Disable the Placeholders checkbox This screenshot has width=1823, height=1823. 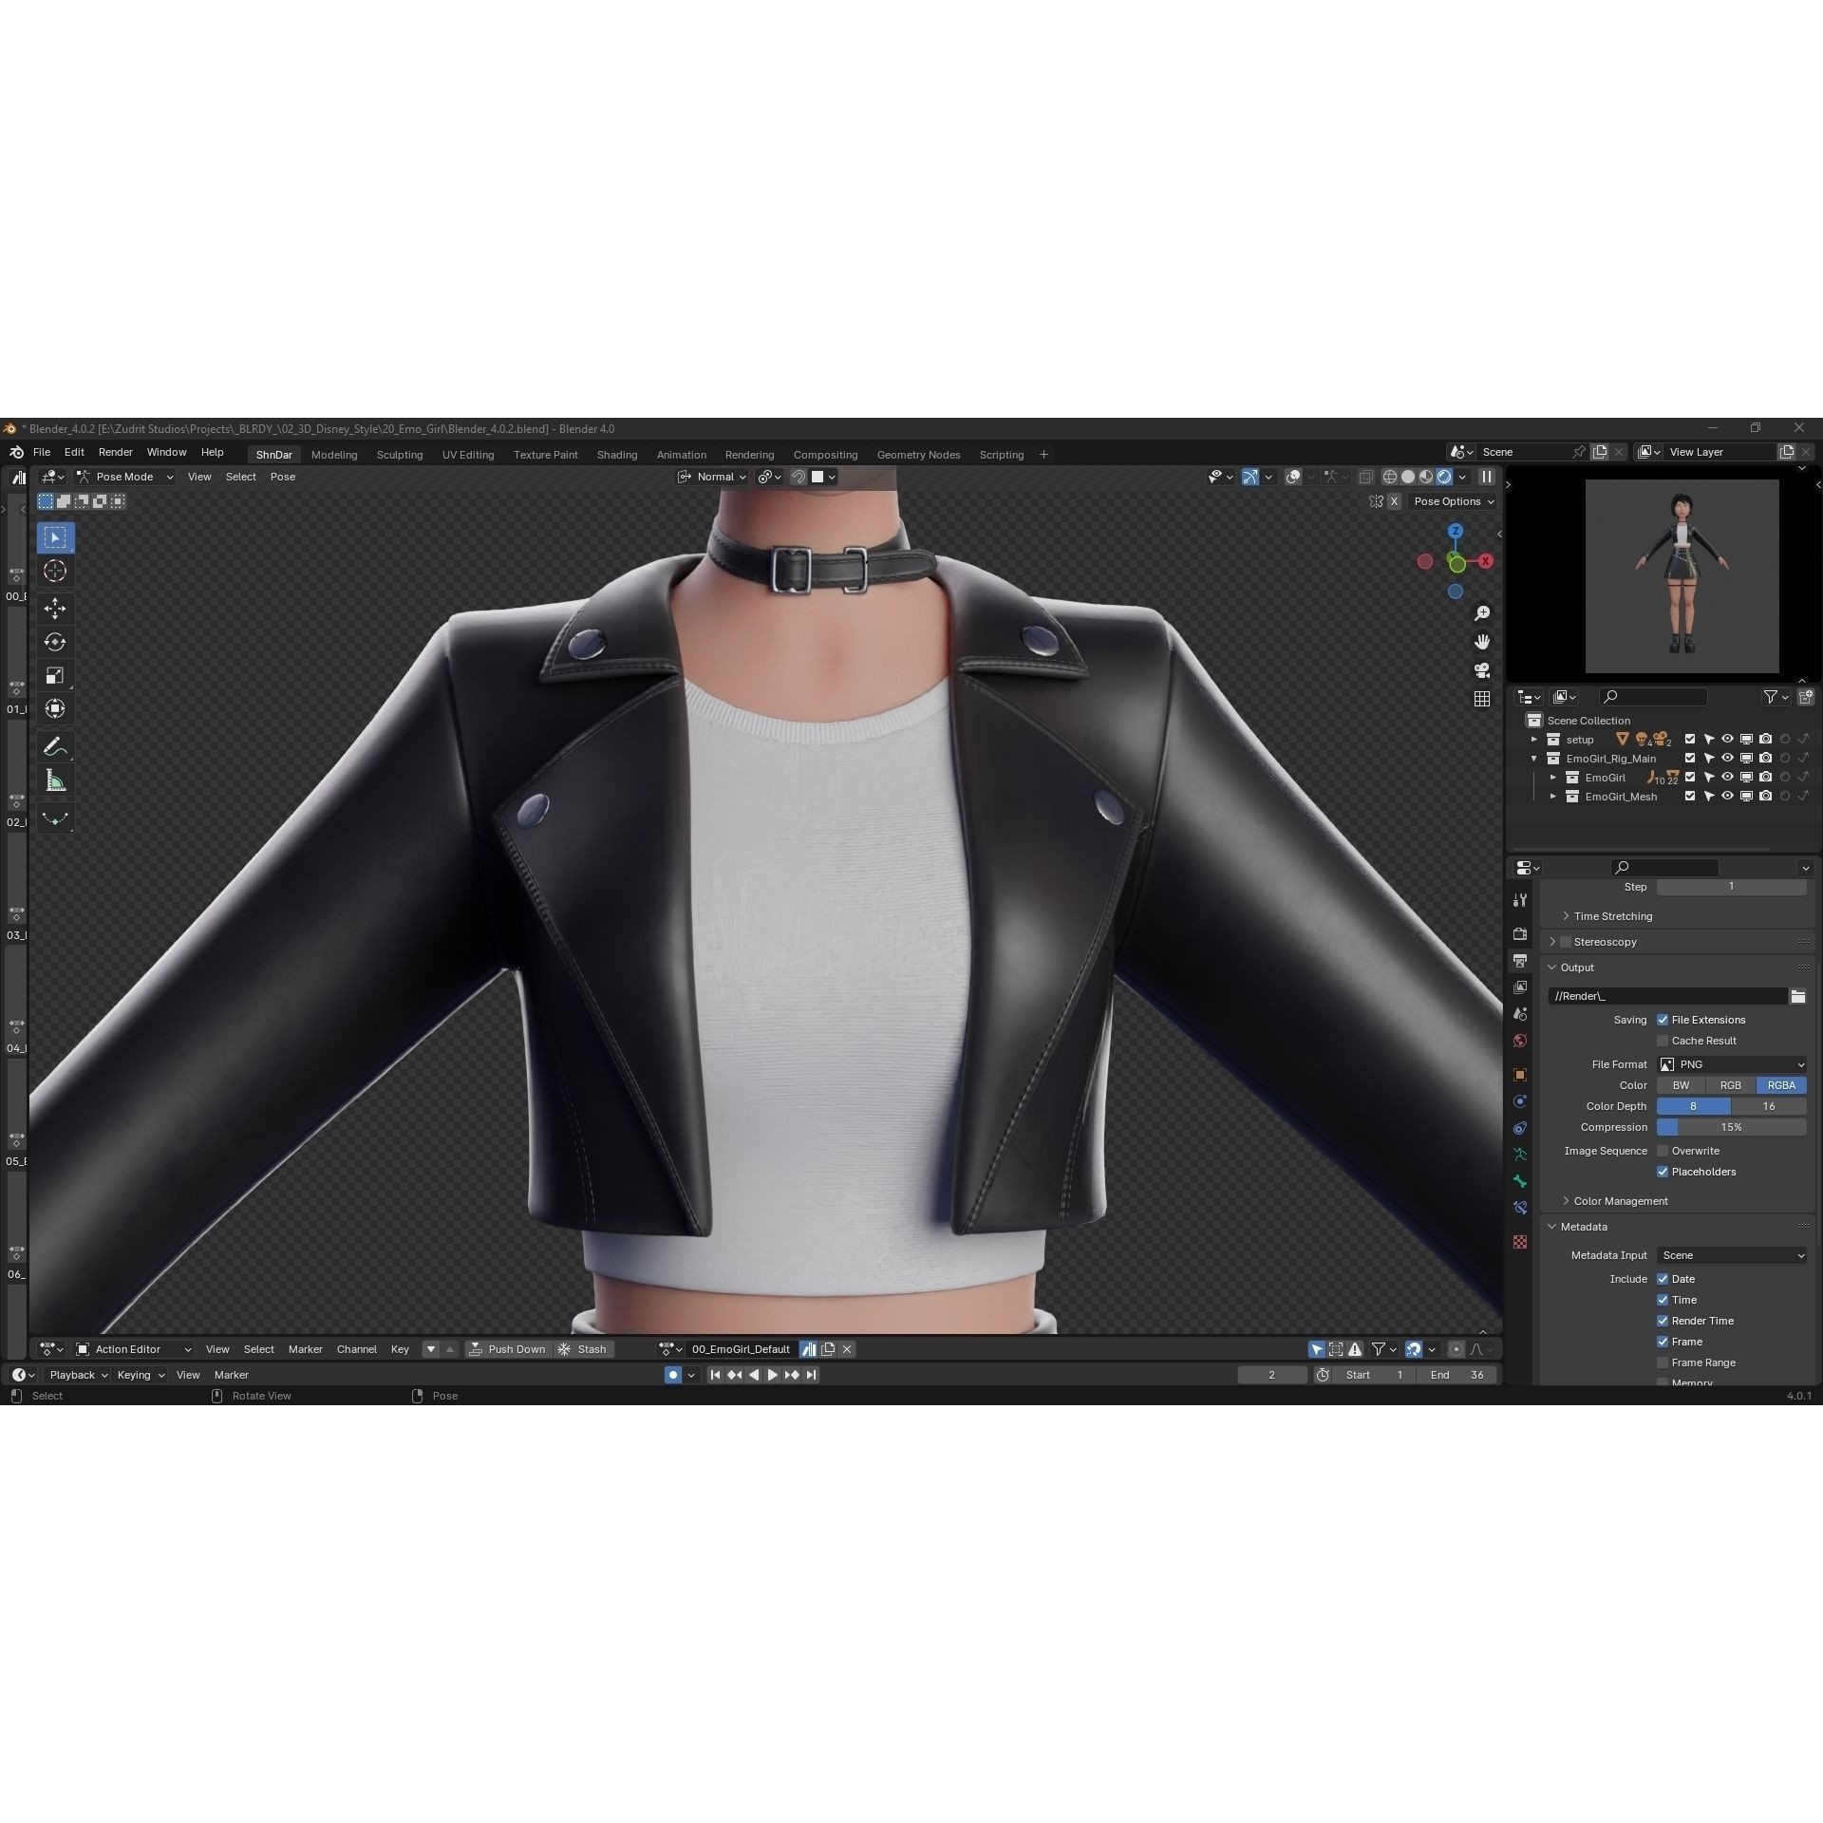[1663, 1172]
